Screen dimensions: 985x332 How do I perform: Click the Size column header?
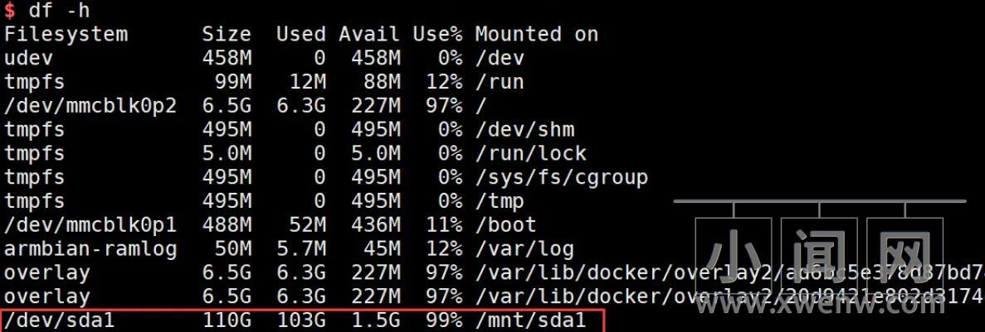pos(226,35)
